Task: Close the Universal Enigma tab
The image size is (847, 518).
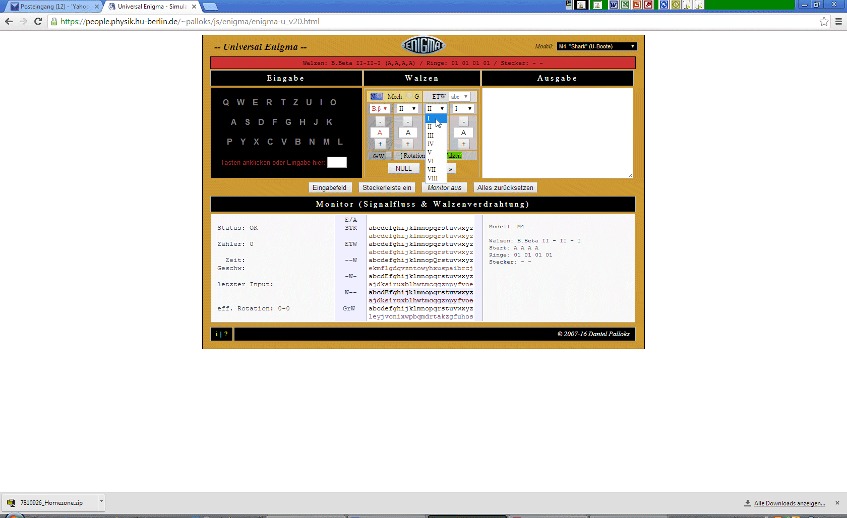Action: tap(194, 7)
